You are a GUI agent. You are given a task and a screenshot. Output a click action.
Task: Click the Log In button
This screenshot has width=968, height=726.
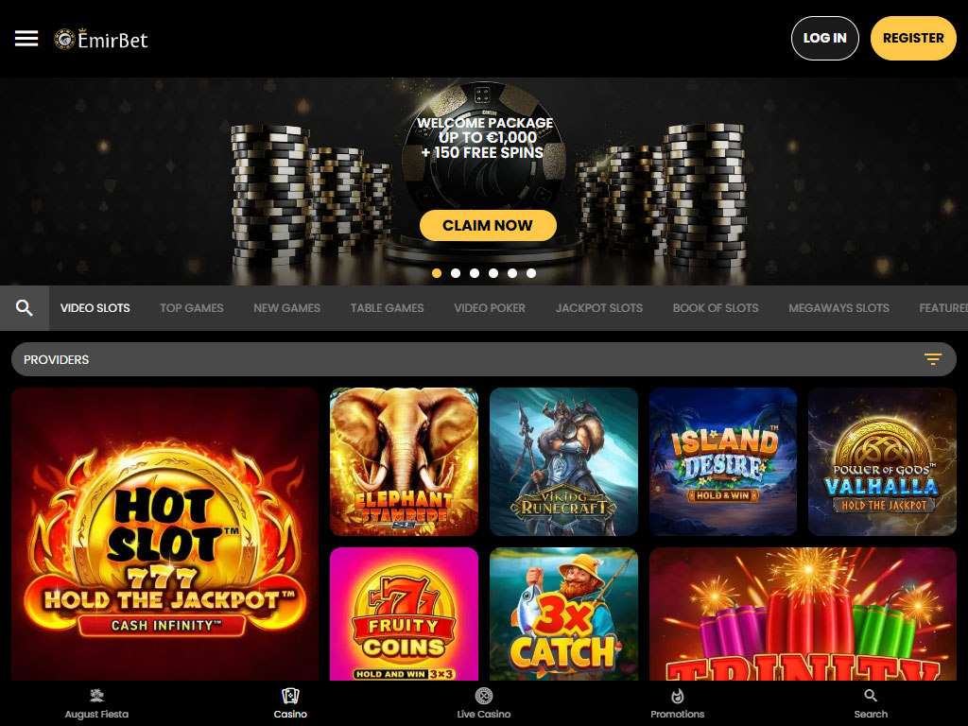(x=824, y=38)
